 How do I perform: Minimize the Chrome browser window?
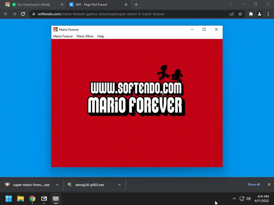pyautogui.click(x=243, y=4)
